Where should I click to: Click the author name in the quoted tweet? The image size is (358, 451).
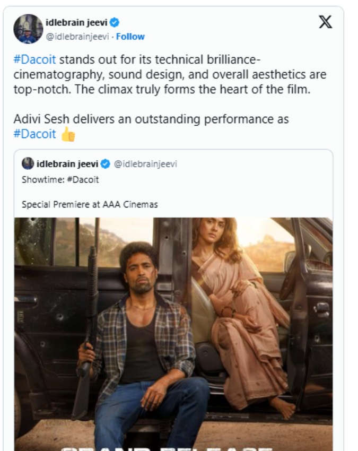(68, 164)
